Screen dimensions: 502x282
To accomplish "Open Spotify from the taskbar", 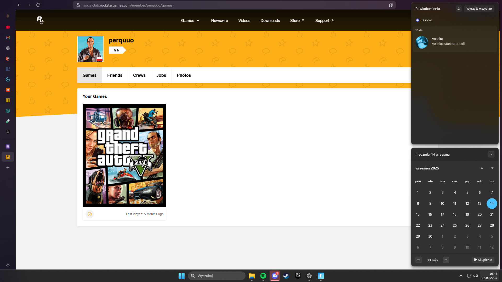I will coord(263,276).
